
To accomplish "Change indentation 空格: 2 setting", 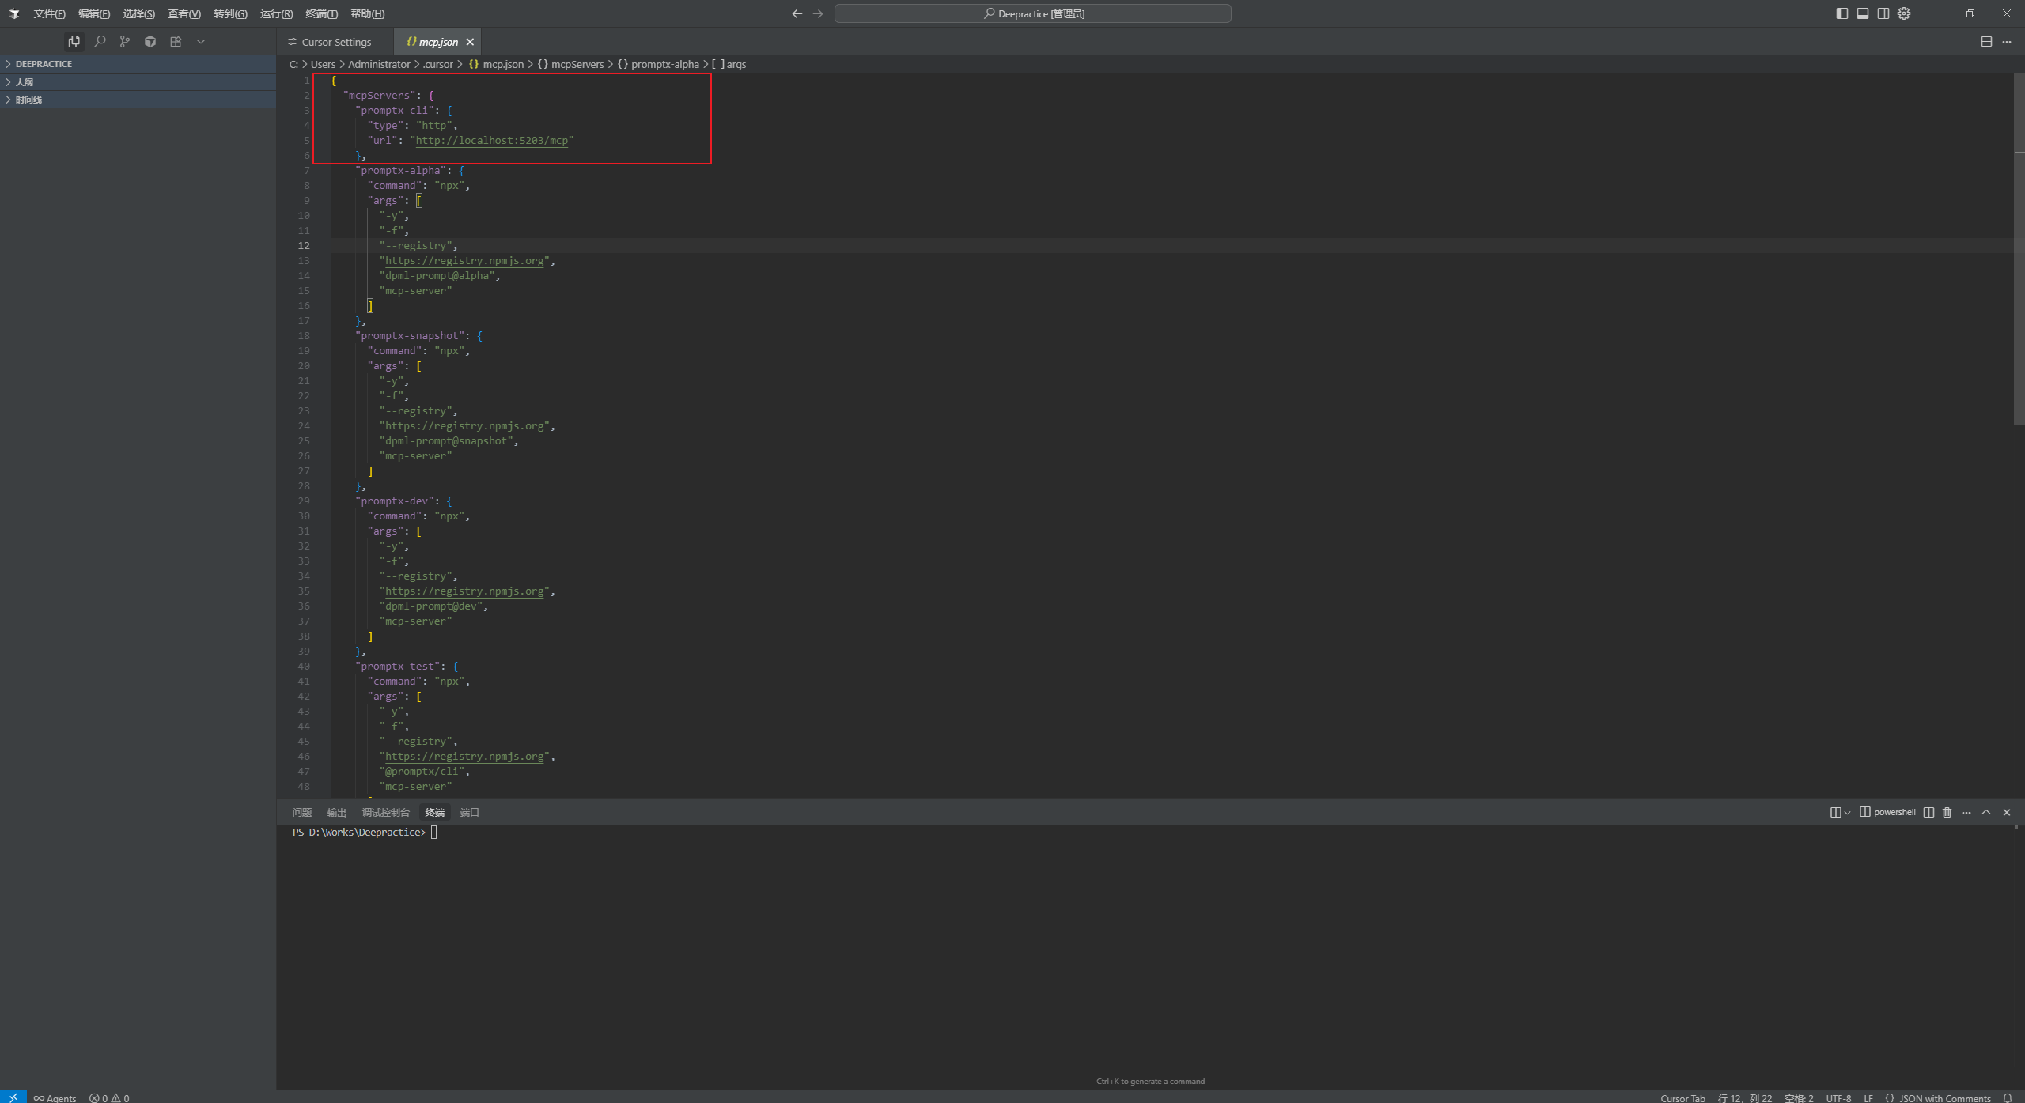I will point(1799,1097).
